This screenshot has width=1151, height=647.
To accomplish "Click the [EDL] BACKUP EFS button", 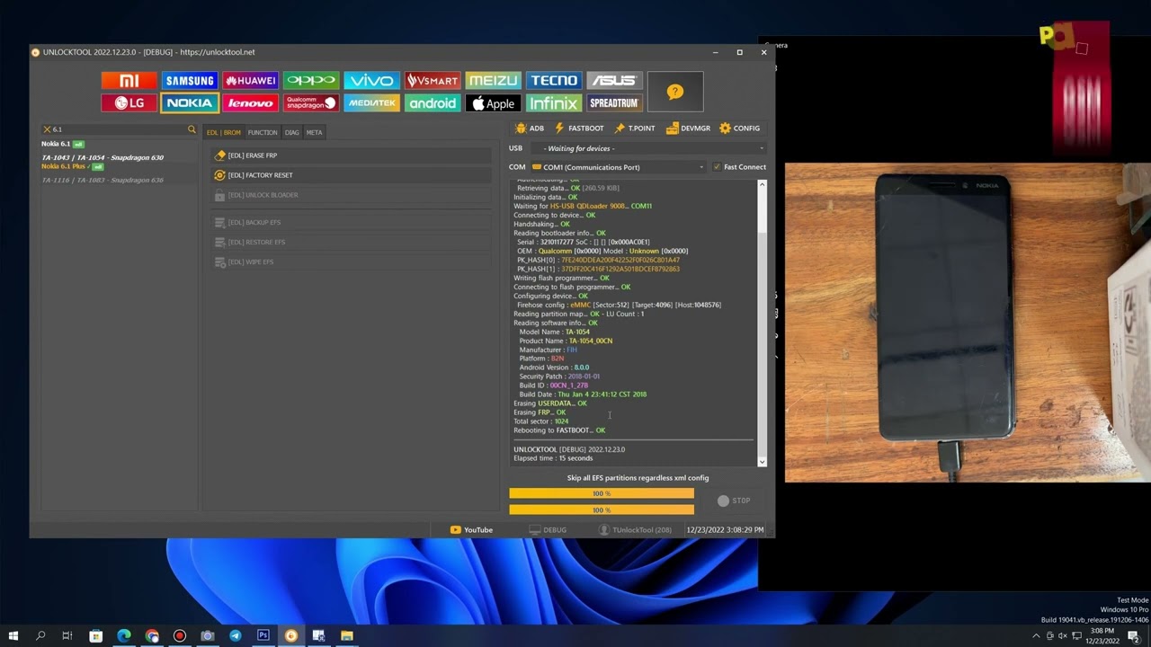I will pos(352,222).
